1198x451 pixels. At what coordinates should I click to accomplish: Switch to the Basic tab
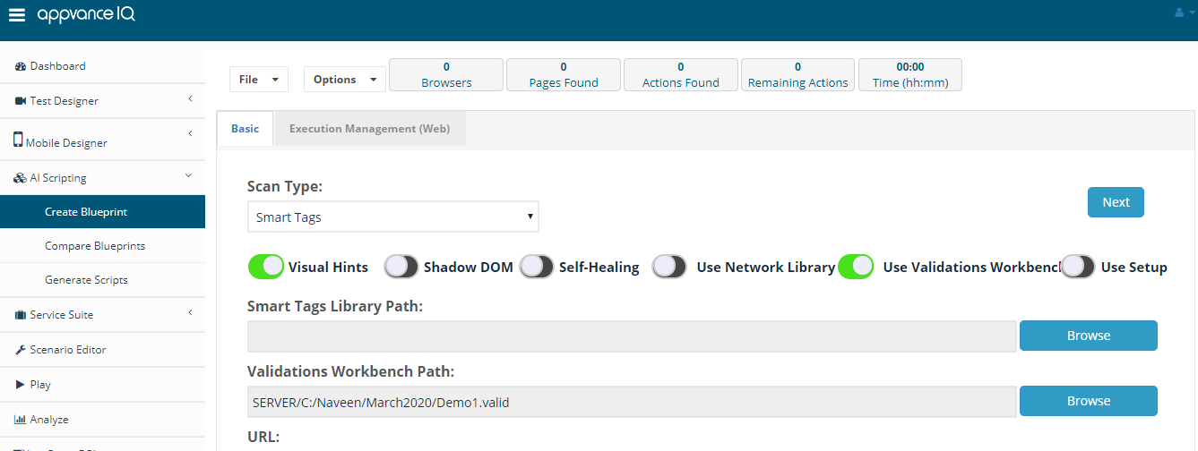click(x=245, y=129)
